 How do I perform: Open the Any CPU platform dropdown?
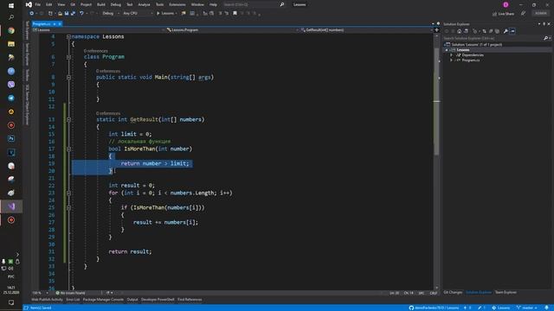[138, 14]
